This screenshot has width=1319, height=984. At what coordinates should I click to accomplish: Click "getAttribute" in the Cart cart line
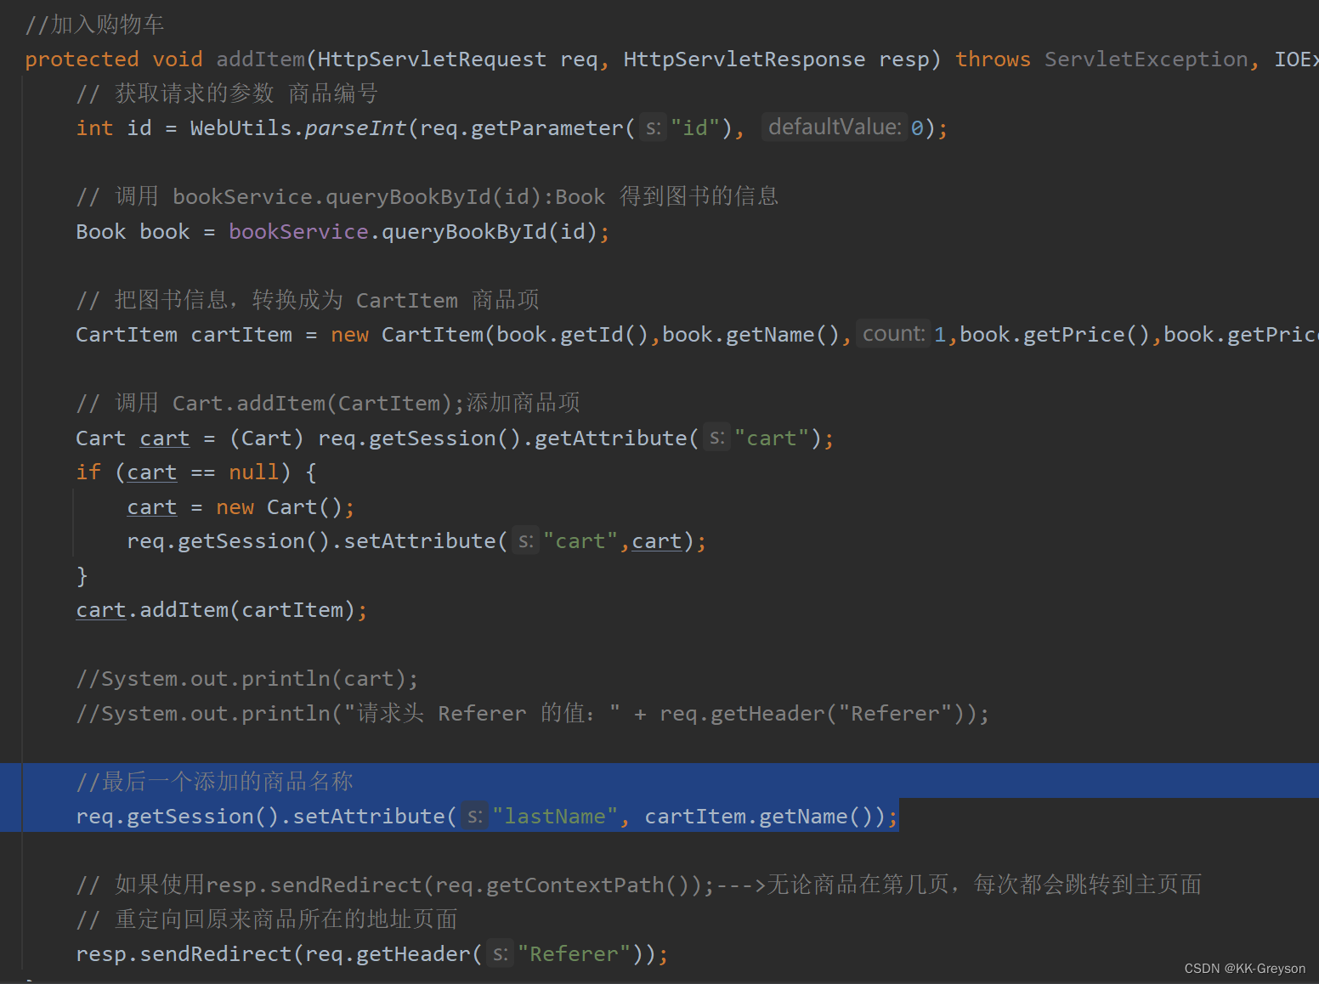click(x=611, y=438)
